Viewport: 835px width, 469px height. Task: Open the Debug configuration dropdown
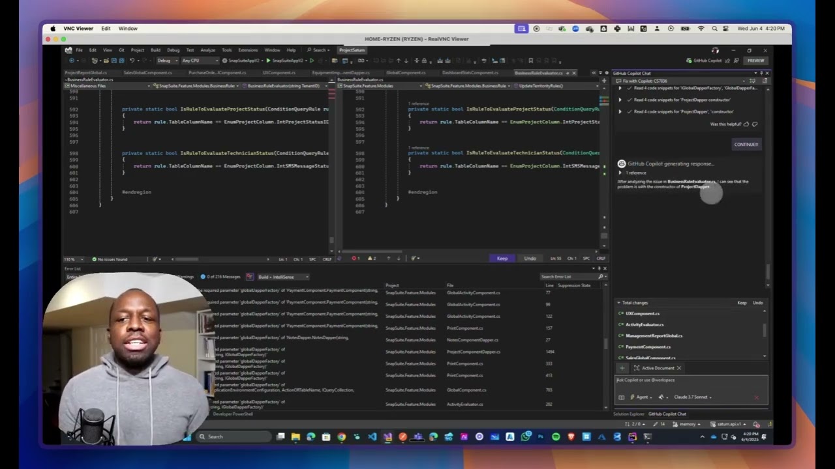(x=166, y=61)
